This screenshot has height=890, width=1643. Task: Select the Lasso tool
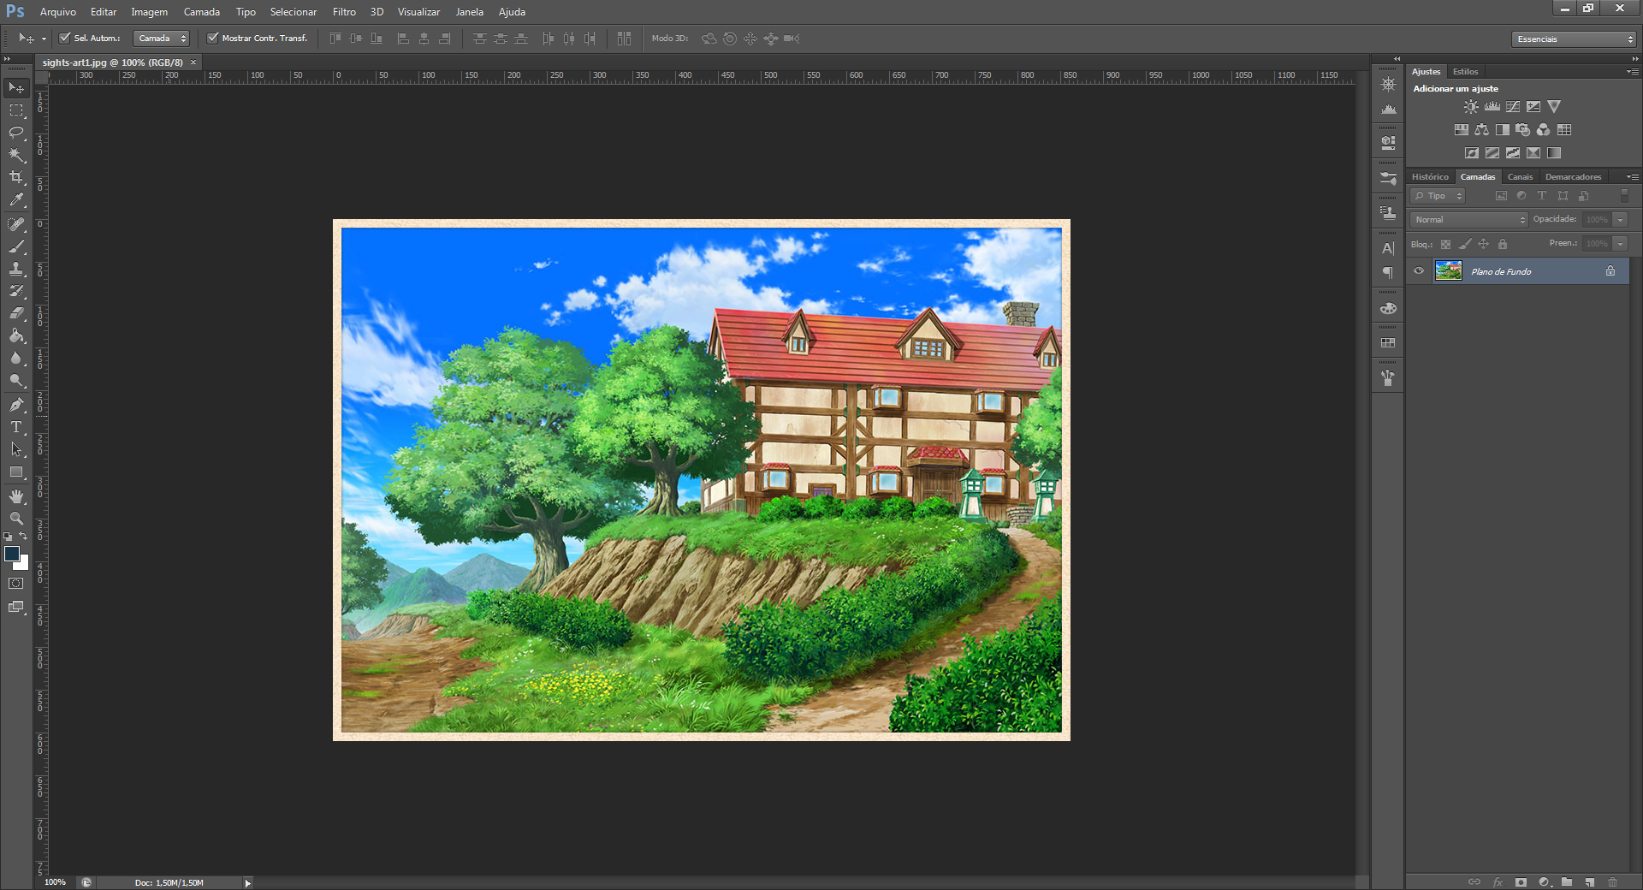coord(16,133)
